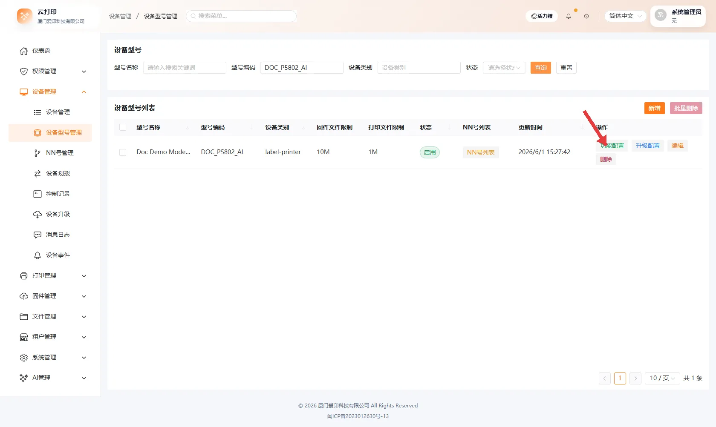Open the NN号列表 tag link

(x=481, y=152)
